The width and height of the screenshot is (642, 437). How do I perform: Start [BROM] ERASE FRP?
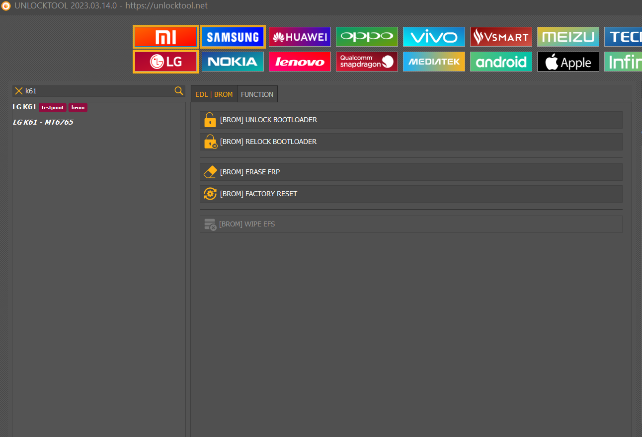411,172
